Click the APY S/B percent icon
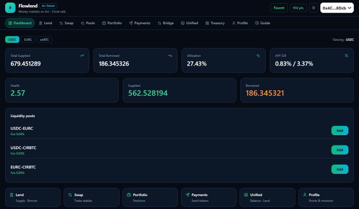Screen dimensions: 359x209 tap(346, 55)
